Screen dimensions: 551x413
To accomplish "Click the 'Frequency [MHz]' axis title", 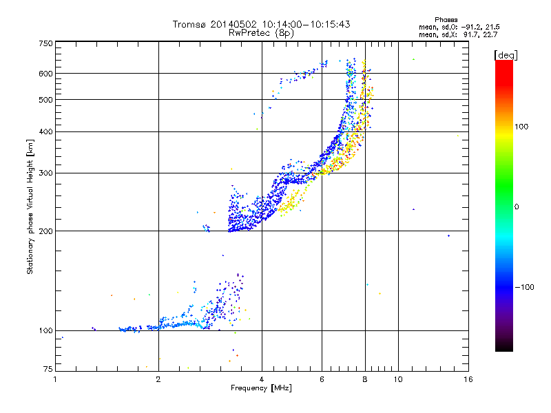I will point(261,388).
